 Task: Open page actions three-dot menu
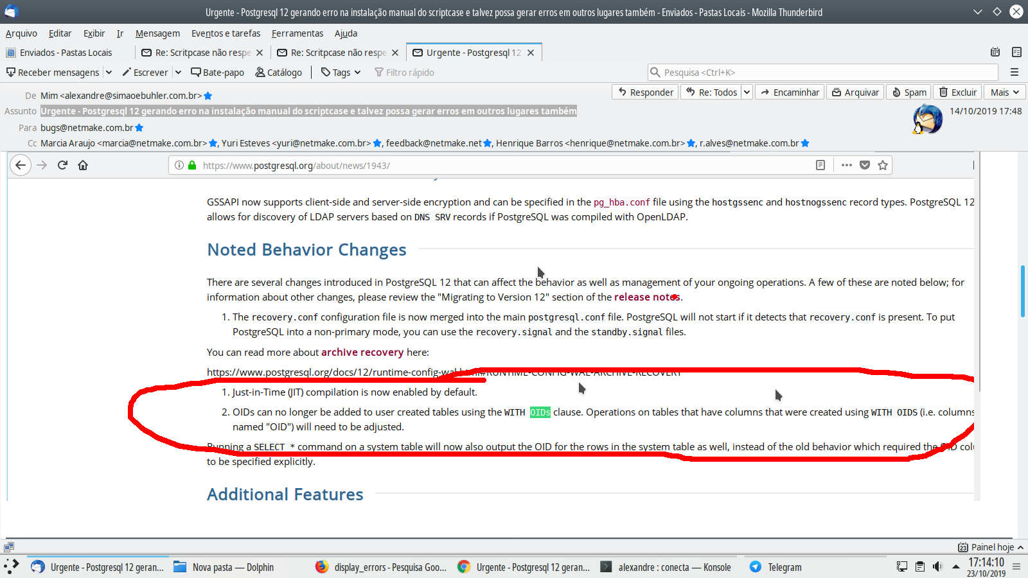coord(847,165)
